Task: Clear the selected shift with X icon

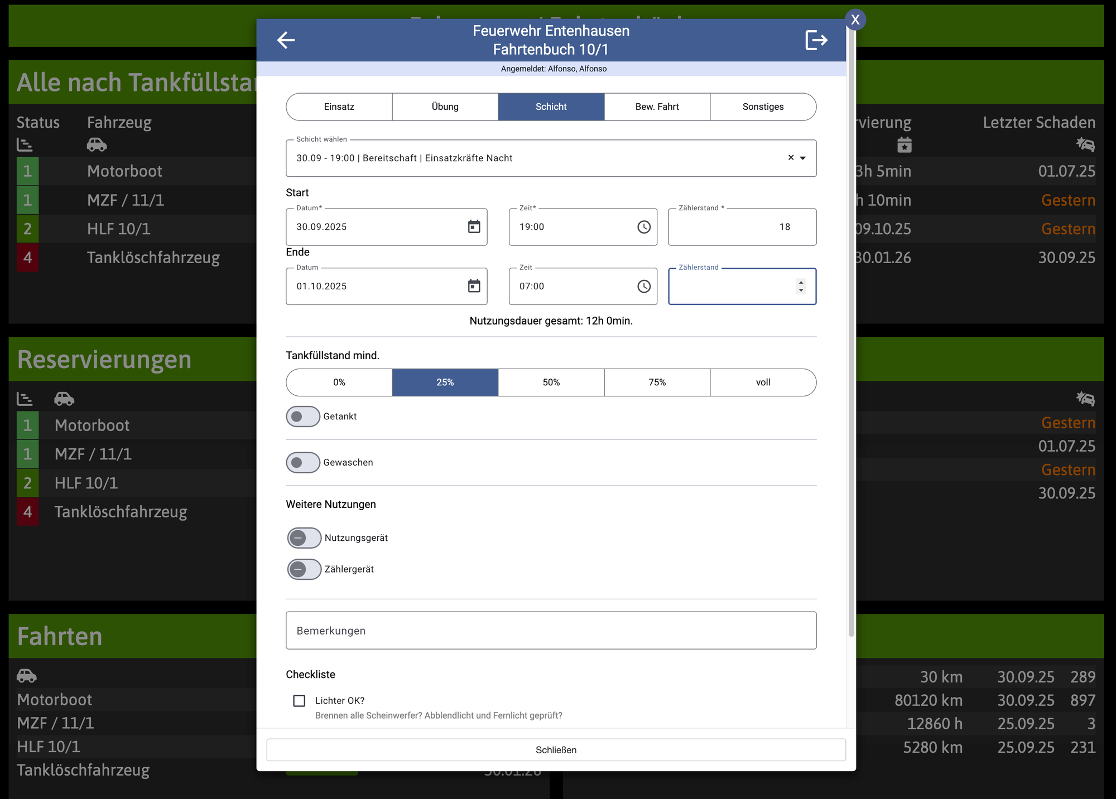Action: pyautogui.click(x=791, y=158)
